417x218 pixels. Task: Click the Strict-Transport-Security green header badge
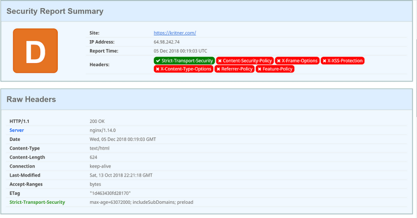point(184,61)
